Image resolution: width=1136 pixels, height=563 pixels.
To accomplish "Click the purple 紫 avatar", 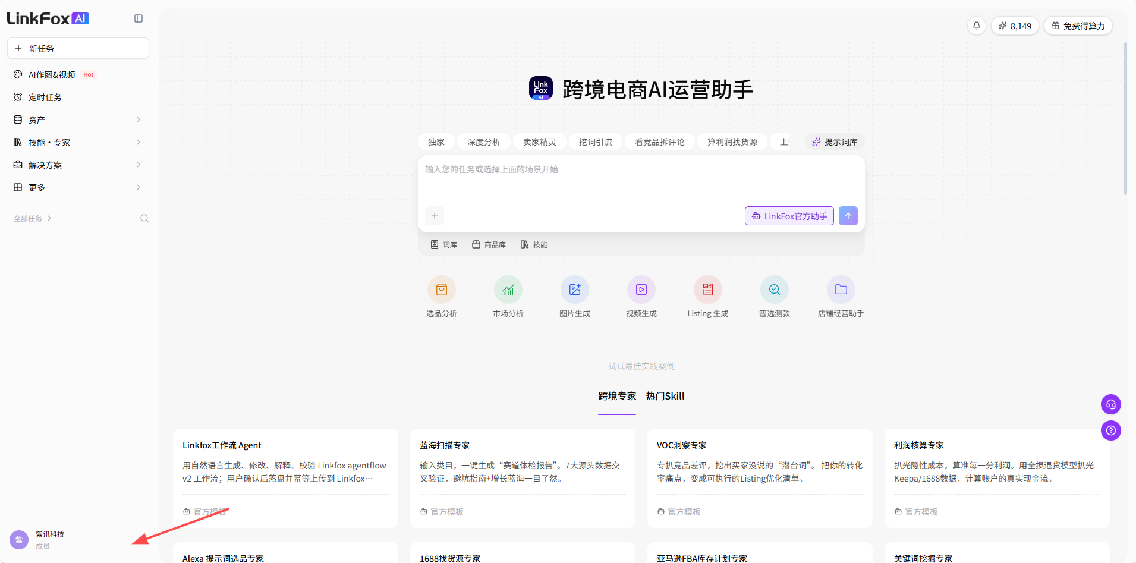I will [x=19, y=540].
